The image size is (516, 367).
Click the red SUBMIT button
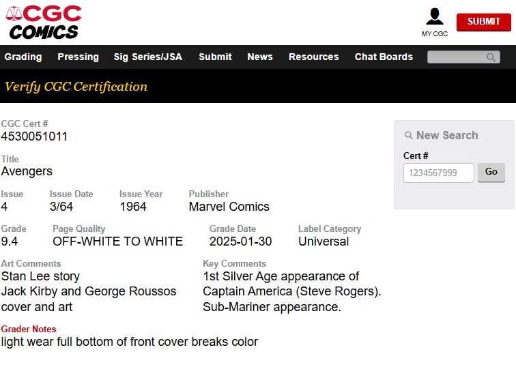coord(484,22)
